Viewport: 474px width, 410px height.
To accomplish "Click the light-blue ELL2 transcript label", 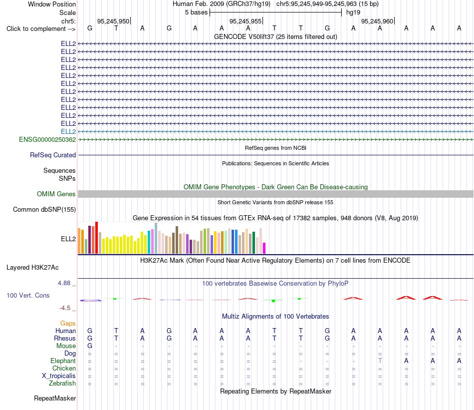I will click(68, 132).
